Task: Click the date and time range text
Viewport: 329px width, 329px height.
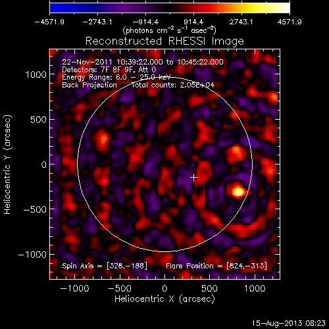Action: (143, 62)
